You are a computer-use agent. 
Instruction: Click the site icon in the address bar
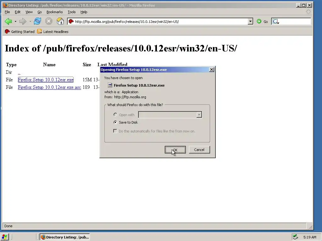point(71,21)
